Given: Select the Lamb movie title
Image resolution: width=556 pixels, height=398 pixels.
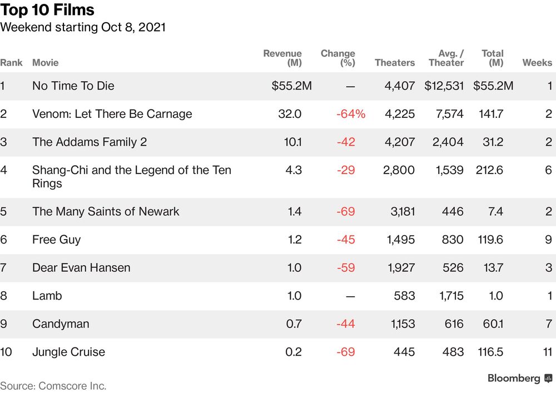Looking at the screenshot, I should [47, 296].
